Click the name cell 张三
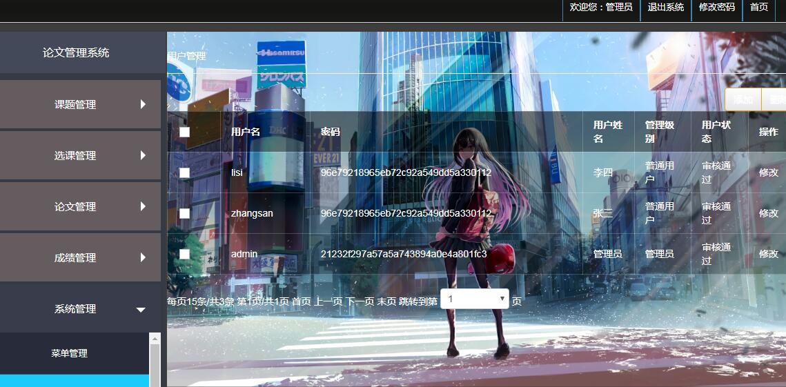786x387 pixels. (x=603, y=213)
